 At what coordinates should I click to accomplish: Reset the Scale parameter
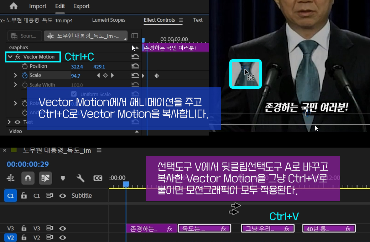pos(135,75)
